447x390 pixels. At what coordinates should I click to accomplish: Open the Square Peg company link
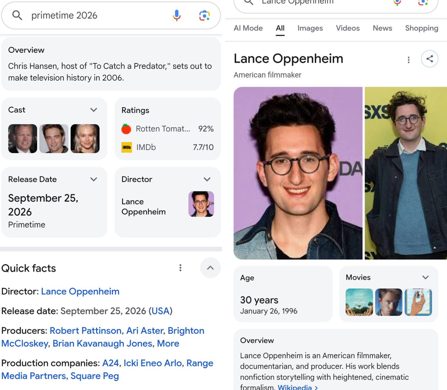pyautogui.click(x=95, y=376)
